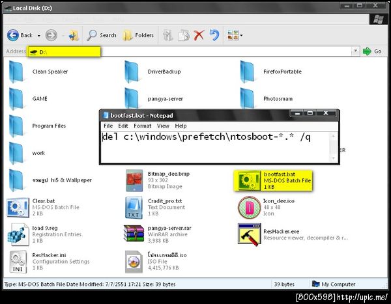Screen dimensions: 391x304
Task: Select the Icon_dee.ico icon file
Action: pos(249,207)
